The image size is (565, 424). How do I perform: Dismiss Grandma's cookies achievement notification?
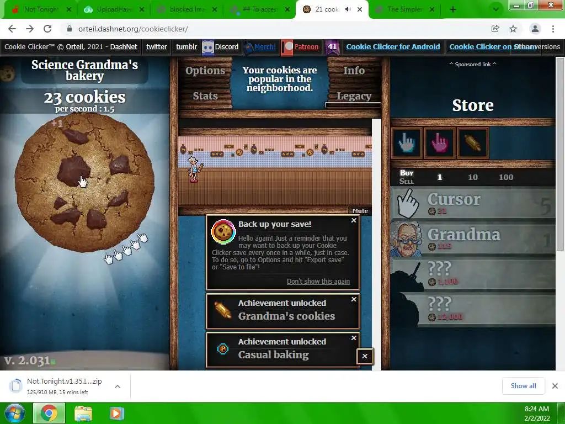354,299
